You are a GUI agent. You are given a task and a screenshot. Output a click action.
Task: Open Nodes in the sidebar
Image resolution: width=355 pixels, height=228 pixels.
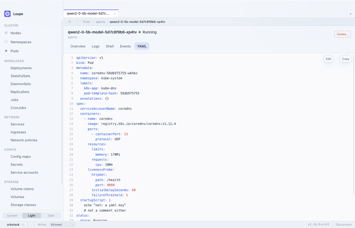(x=16, y=33)
